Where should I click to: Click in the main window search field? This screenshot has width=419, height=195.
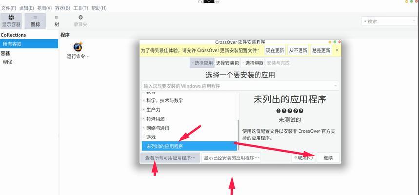[x=389, y=21]
